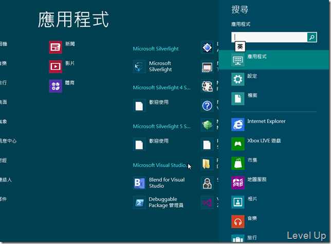
Task: Open Debuggable Package 管理員
Action: click(139, 202)
